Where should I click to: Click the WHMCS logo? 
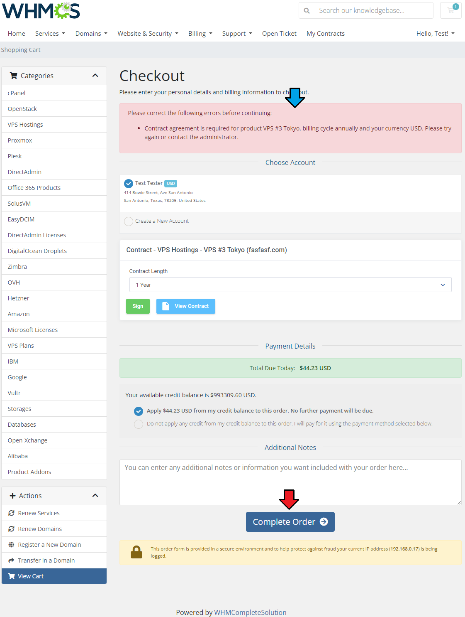click(41, 11)
